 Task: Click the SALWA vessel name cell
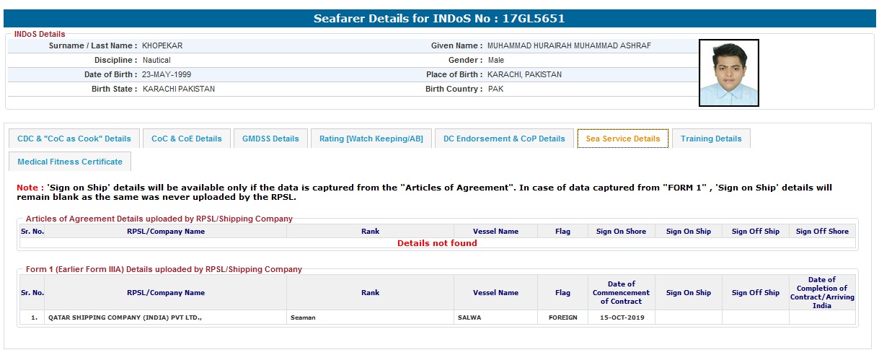[469, 317]
